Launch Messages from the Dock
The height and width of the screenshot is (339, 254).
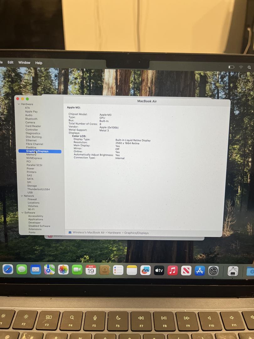(x=22, y=270)
